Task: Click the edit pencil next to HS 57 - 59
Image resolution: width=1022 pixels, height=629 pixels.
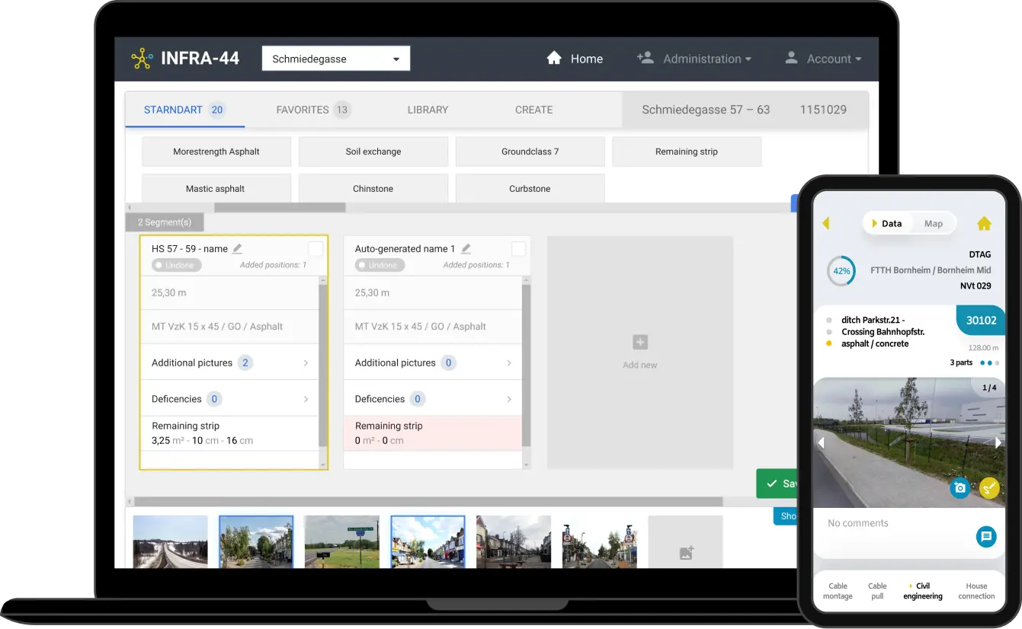Action: [237, 247]
